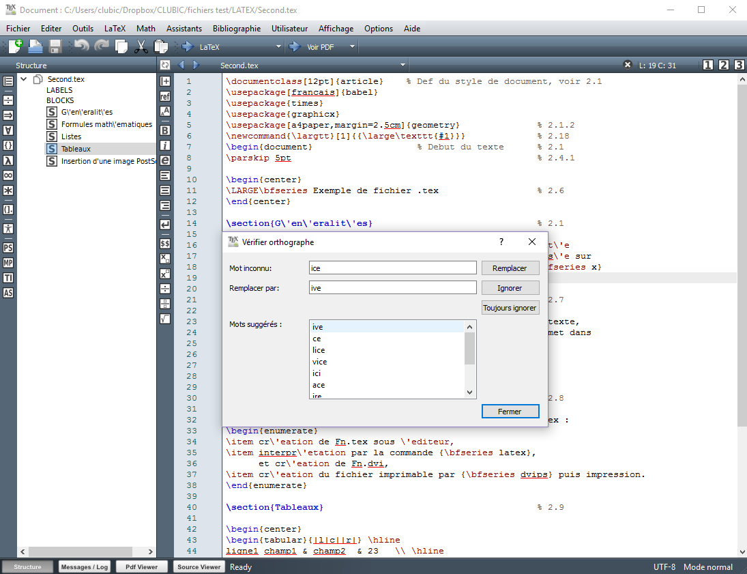Screen dimensions: 747x574
Task: Click the italic i icon
Action: 165,145
